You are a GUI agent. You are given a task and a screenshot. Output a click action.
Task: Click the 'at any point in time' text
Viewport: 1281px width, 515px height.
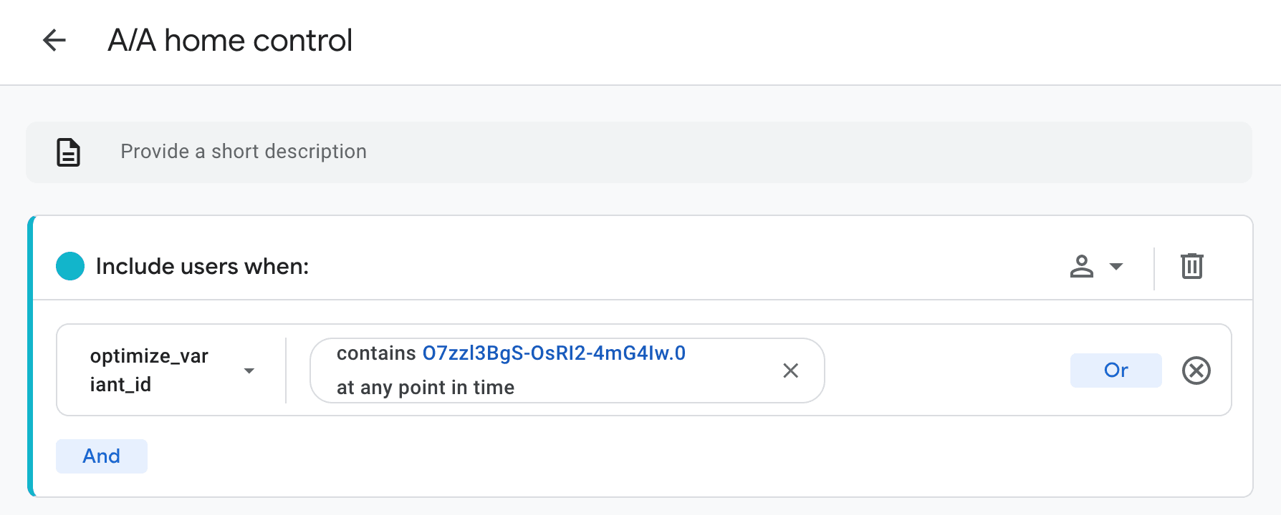click(426, 388)
